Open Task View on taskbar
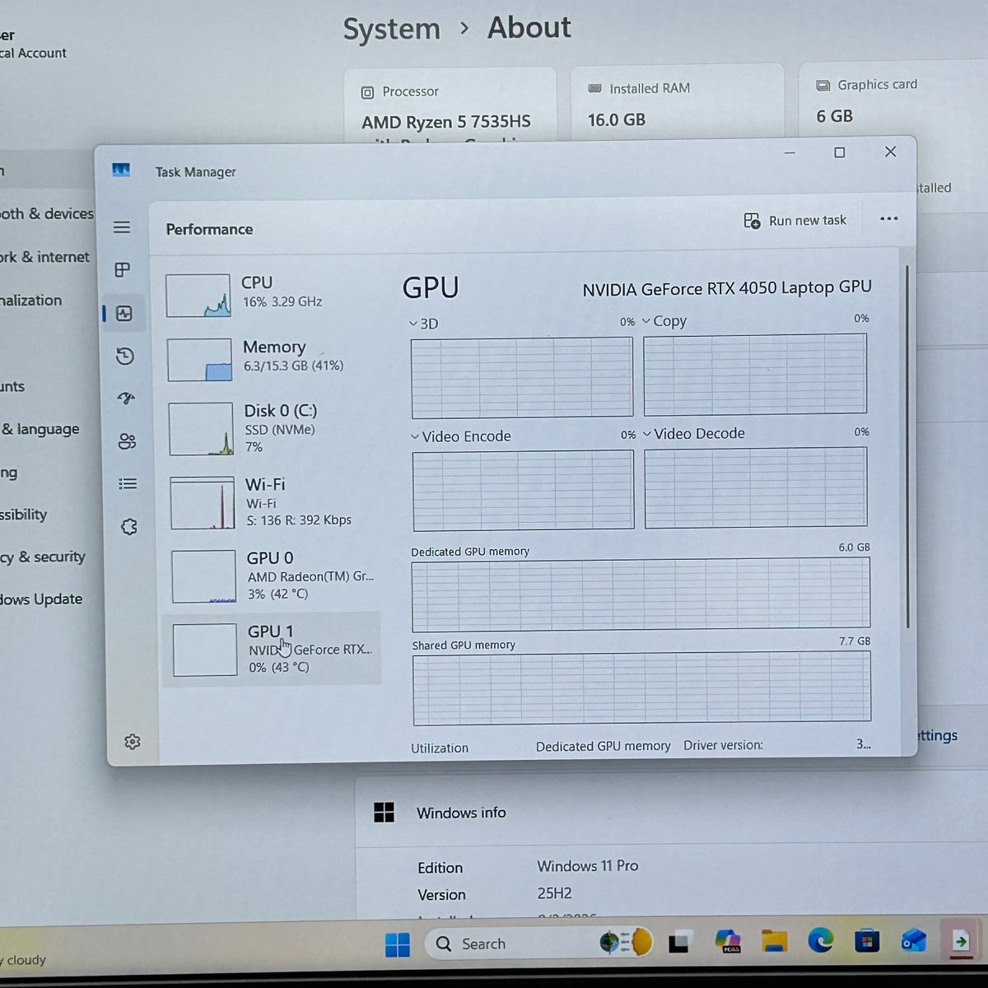The width and height of the screenshot is (988, 988). tap(679, 943)
